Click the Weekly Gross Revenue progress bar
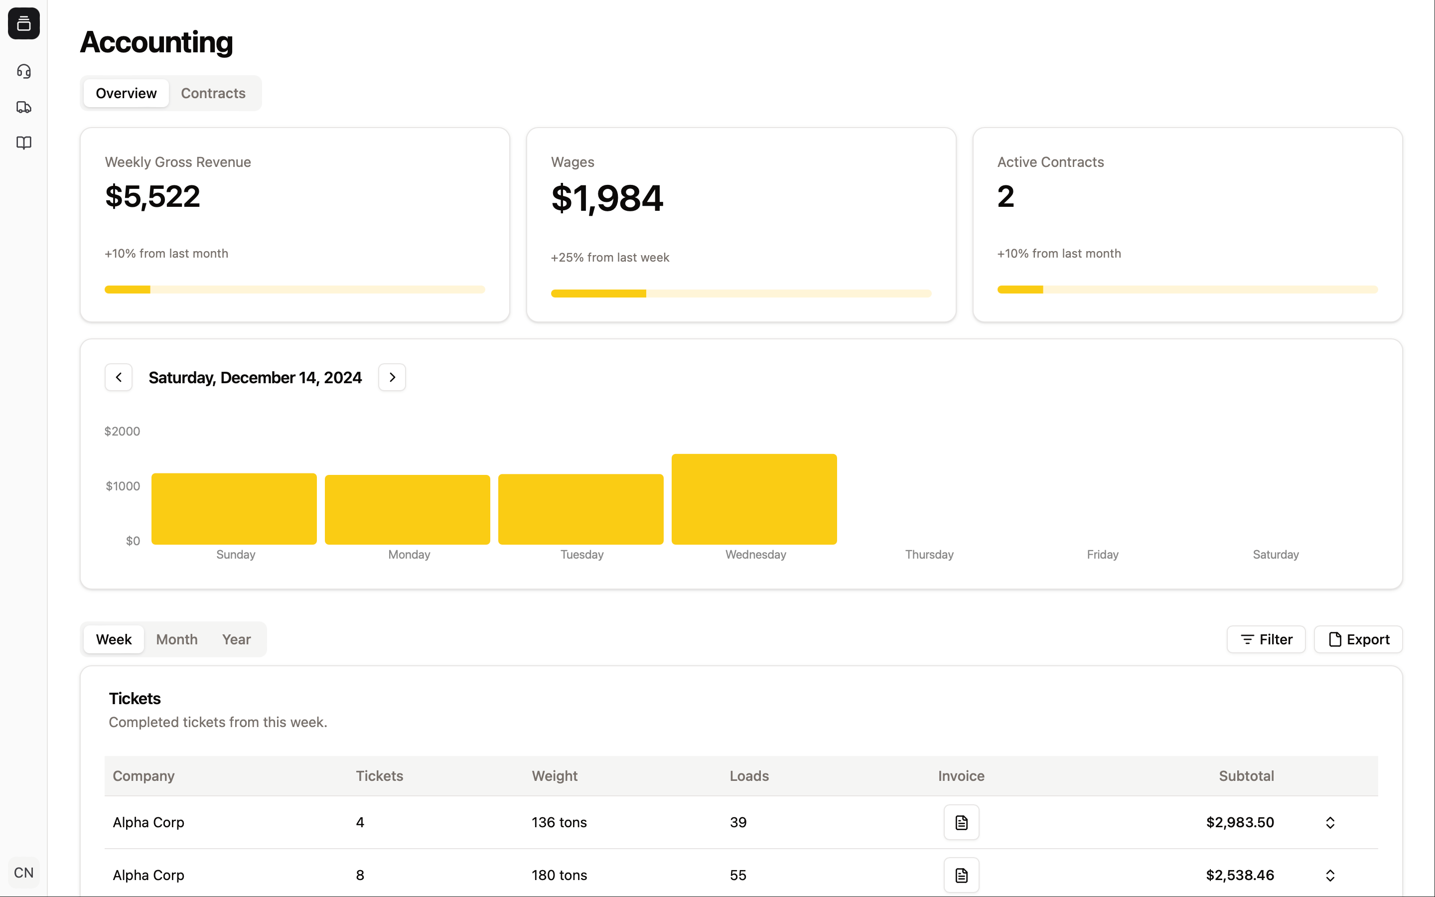The image size is (1435, 897). coord(294,290)
